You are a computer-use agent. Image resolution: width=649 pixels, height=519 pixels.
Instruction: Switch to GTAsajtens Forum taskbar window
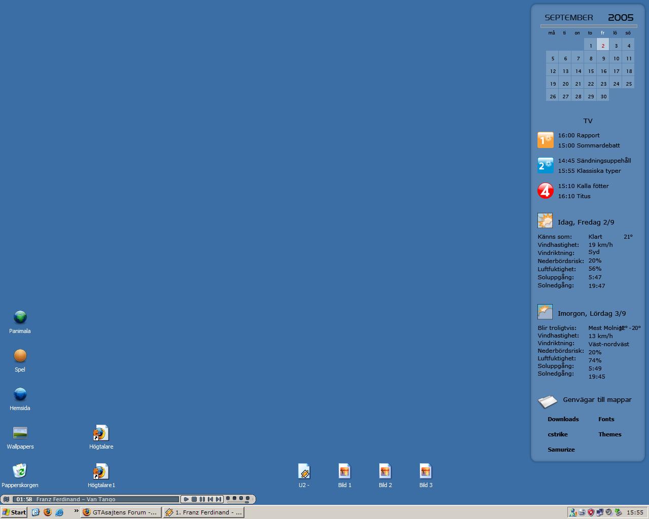[x=121, y=512]
